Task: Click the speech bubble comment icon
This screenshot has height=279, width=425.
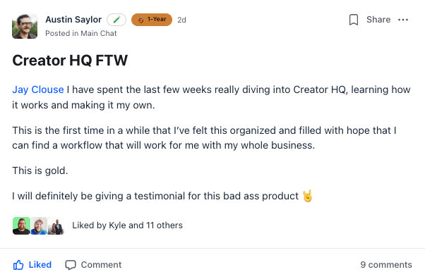Action: [x=71, y=265]
